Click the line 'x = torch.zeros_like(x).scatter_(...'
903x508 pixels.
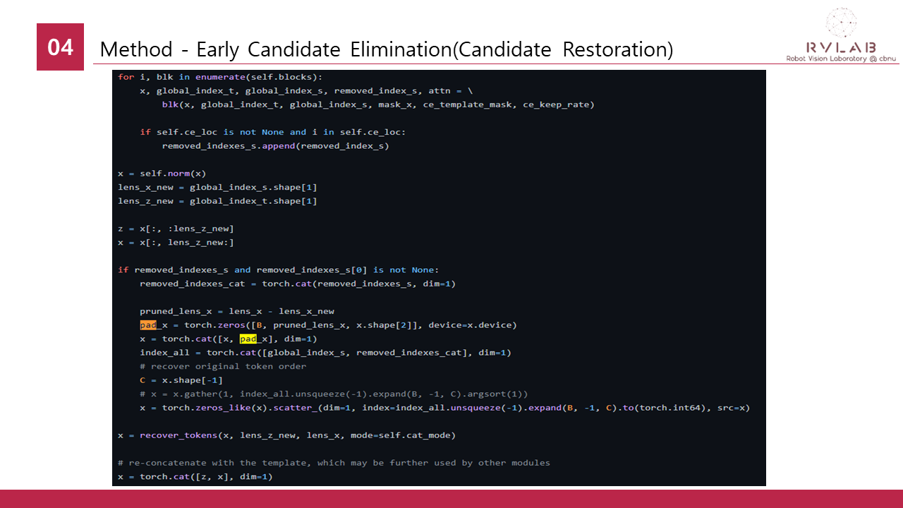(x=444, y=408)
